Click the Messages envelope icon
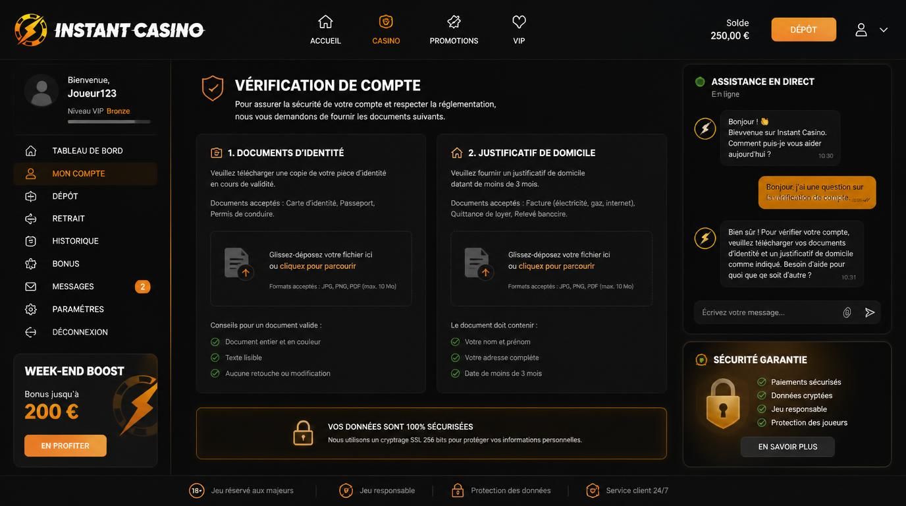 click(x=31, y=287)
